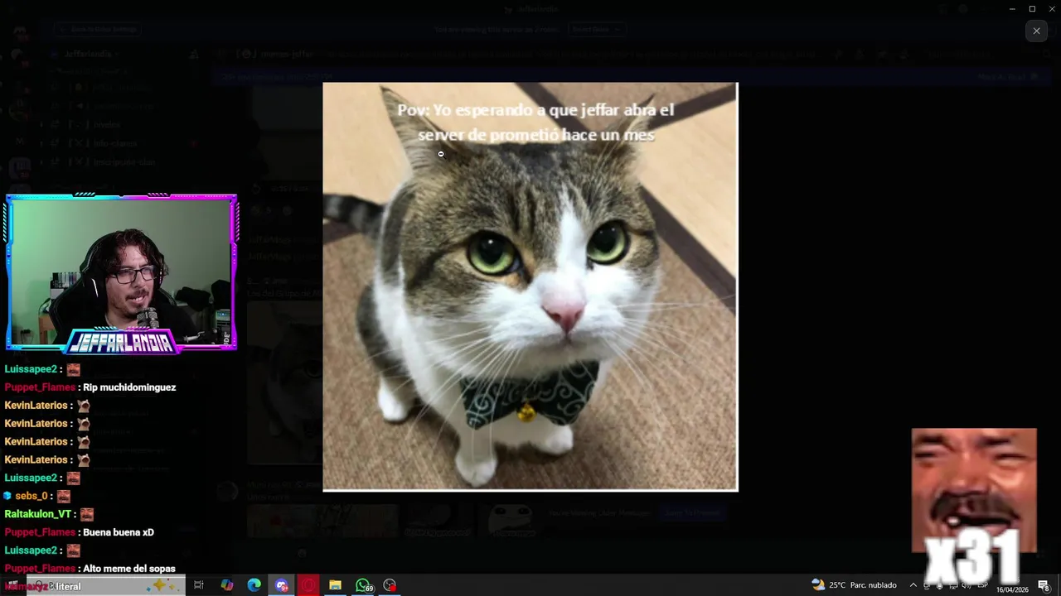Open Microsoft Edge from the taskbar
The image size is (1061, 596).
[254, 585]
